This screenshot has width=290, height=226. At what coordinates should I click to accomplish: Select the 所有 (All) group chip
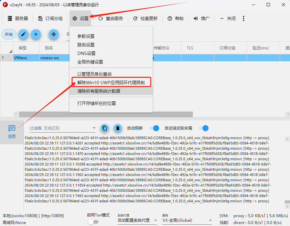tap(9, 34)
